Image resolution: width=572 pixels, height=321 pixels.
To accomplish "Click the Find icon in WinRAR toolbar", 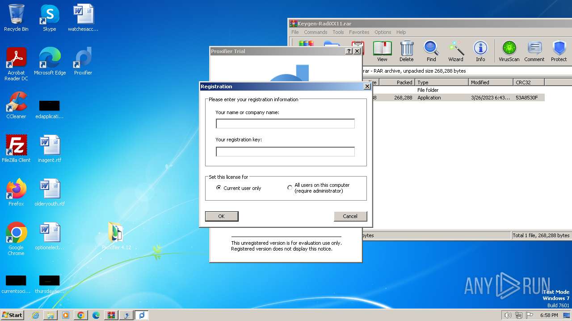I will click(x=431, y=51).
